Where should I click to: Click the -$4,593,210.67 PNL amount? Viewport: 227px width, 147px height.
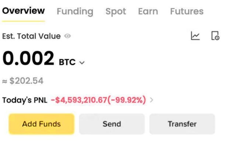[79, 100]
